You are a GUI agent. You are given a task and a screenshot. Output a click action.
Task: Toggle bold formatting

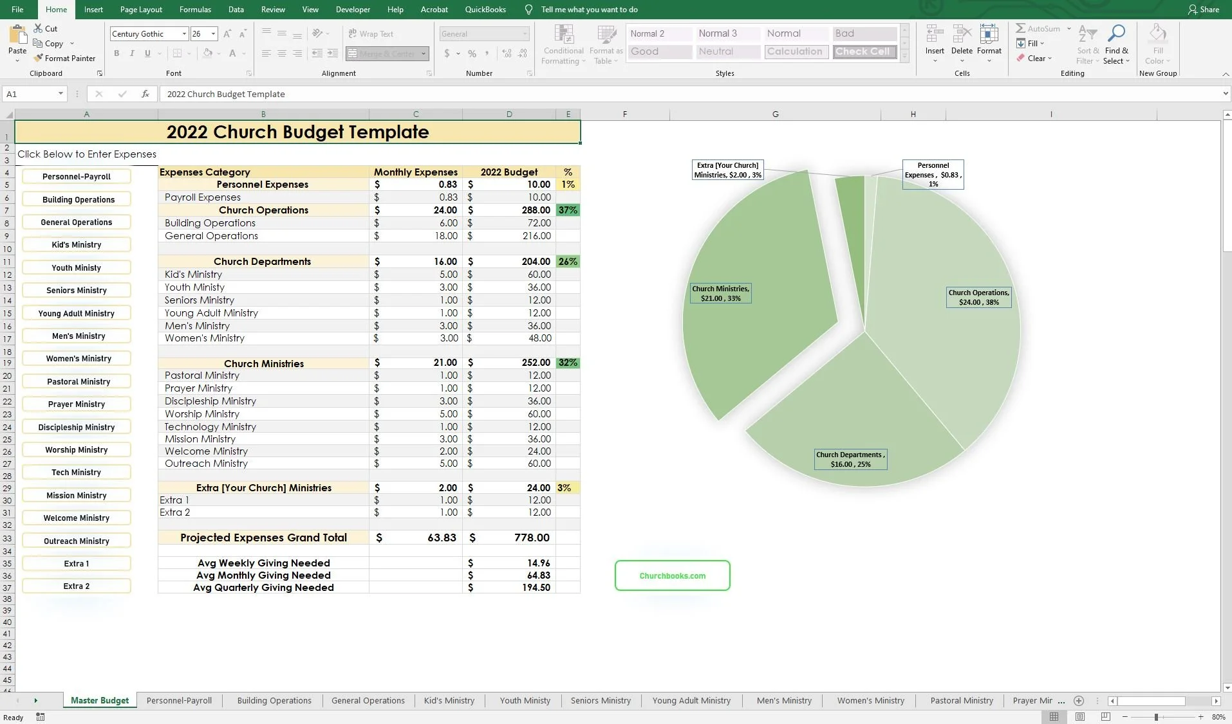click(117, 54)
